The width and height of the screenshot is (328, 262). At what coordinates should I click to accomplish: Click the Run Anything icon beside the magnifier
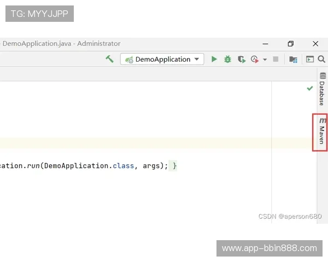point(310,59)
